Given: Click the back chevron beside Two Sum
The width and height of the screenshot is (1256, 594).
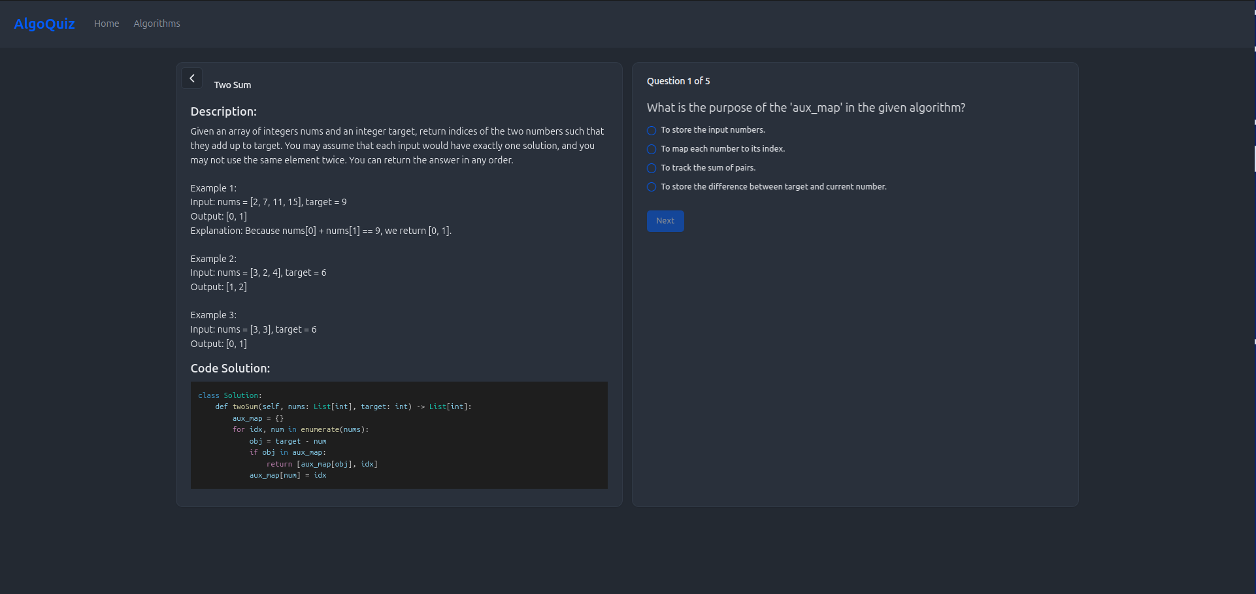Looking at the screenshot, I should coord(191,78).
